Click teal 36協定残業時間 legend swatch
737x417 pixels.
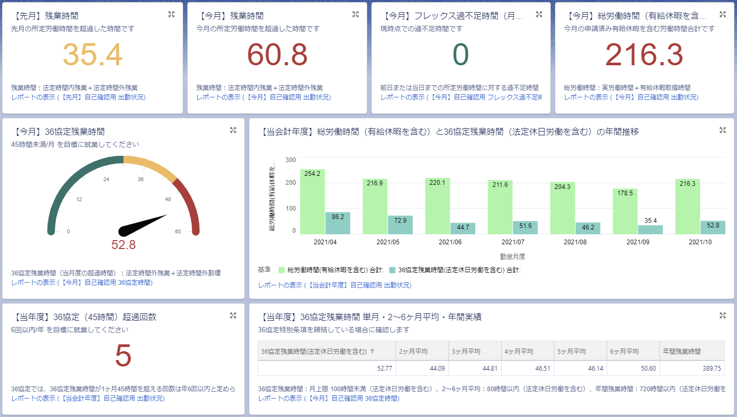tap(392, 270)
